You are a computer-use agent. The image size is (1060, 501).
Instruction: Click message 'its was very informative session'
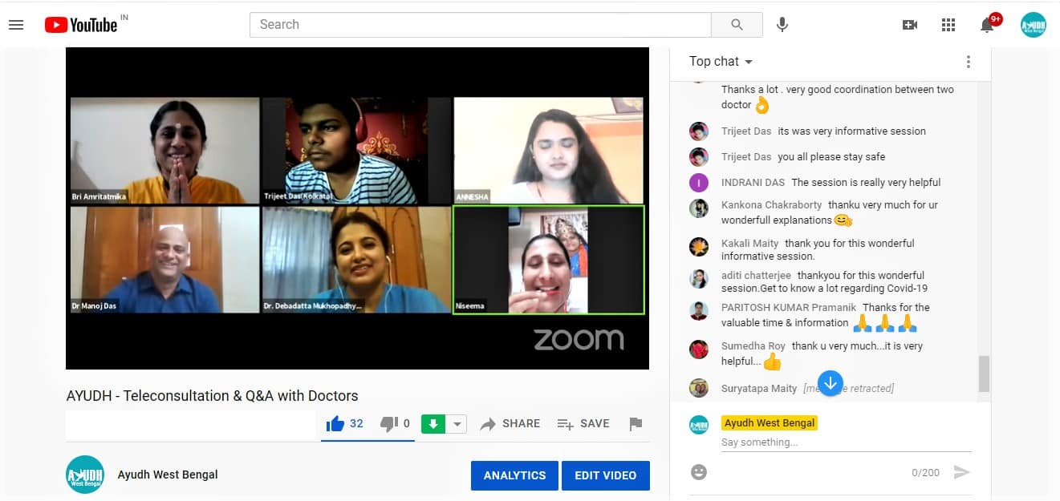pos(851,131)
